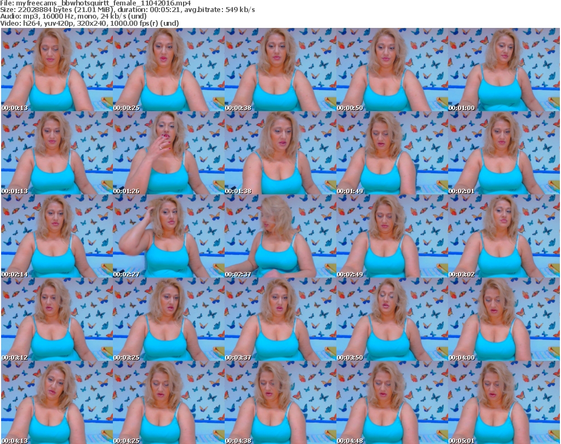Viewport: 561px width, 444px height.
Task: Click the thumbnail timestamped 00:00:13
Action: (56, 70)
